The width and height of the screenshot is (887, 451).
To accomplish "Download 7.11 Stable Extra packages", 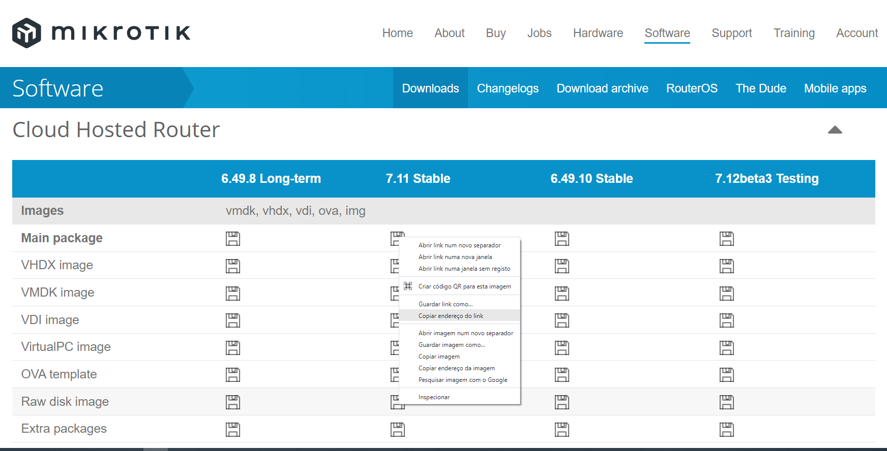I will click(398, 430).
